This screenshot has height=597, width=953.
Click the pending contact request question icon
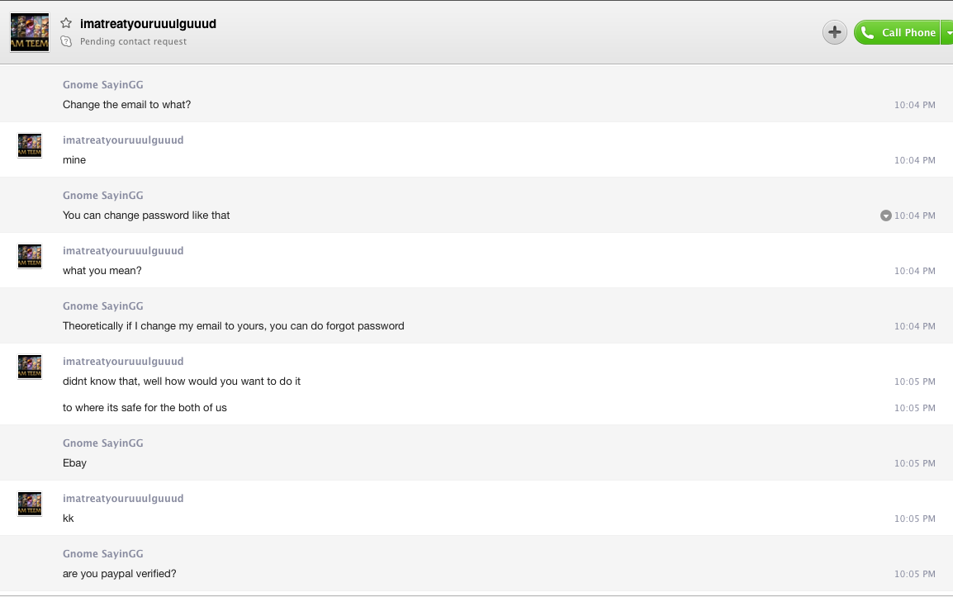[66, 41]
